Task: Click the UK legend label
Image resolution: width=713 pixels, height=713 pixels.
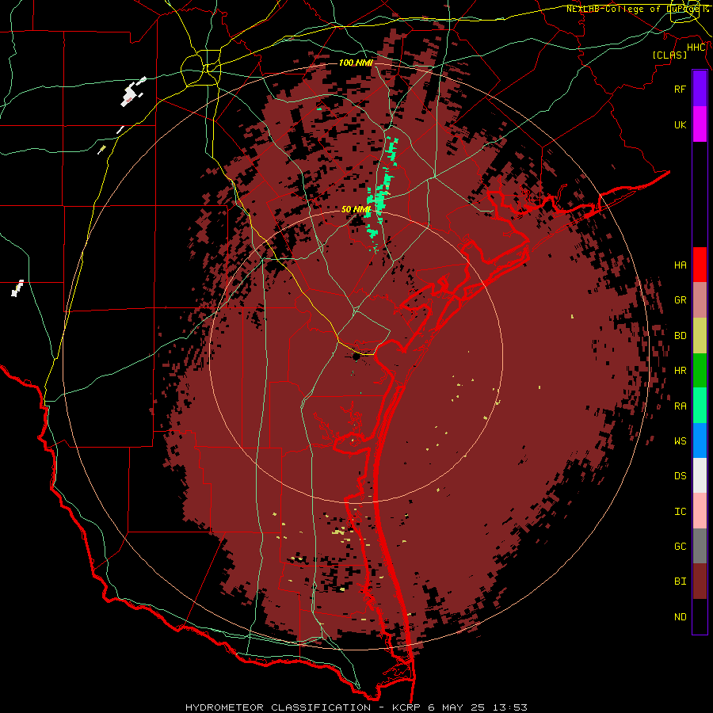Action: click(681, 124)
